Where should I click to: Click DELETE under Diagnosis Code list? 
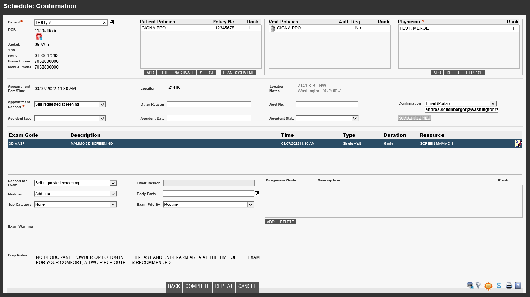[287, 222]
